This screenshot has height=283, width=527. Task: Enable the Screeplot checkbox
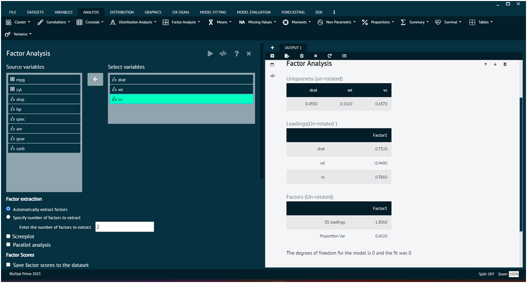[9, 236]
